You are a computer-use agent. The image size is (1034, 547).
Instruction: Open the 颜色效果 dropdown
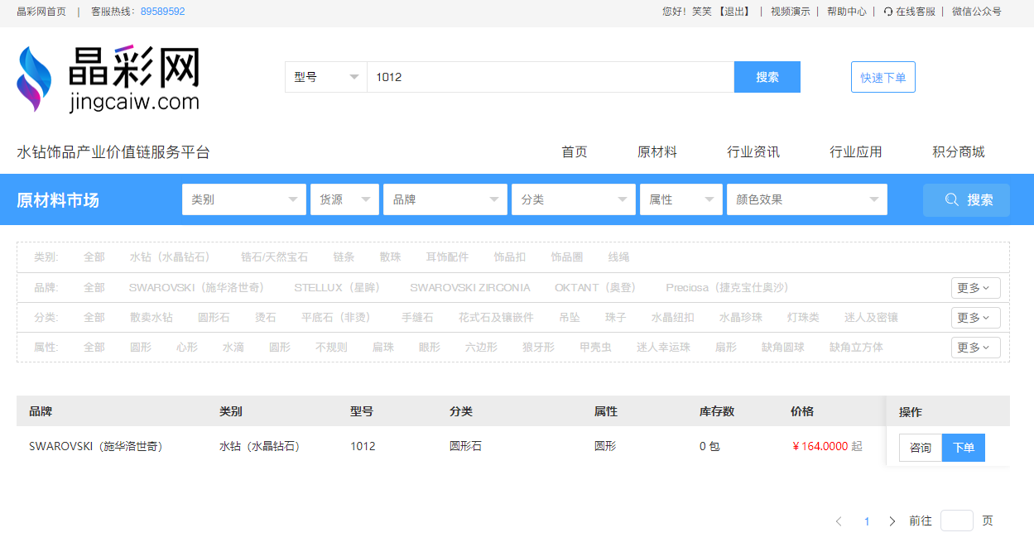(806, 199)
